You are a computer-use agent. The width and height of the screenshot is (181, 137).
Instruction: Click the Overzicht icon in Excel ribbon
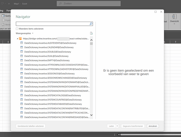pos(174,16)
